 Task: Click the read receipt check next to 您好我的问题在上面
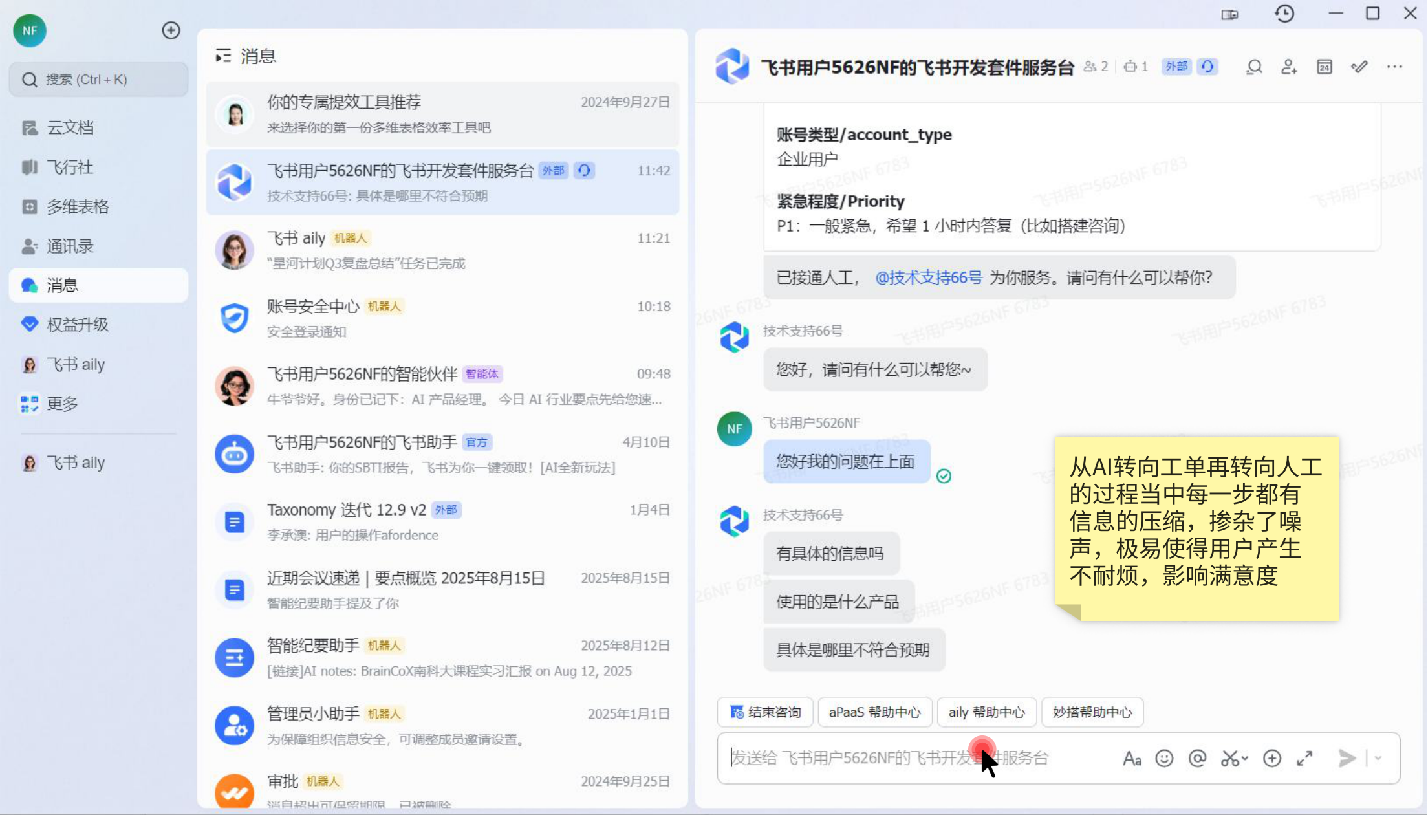point(944,476)
